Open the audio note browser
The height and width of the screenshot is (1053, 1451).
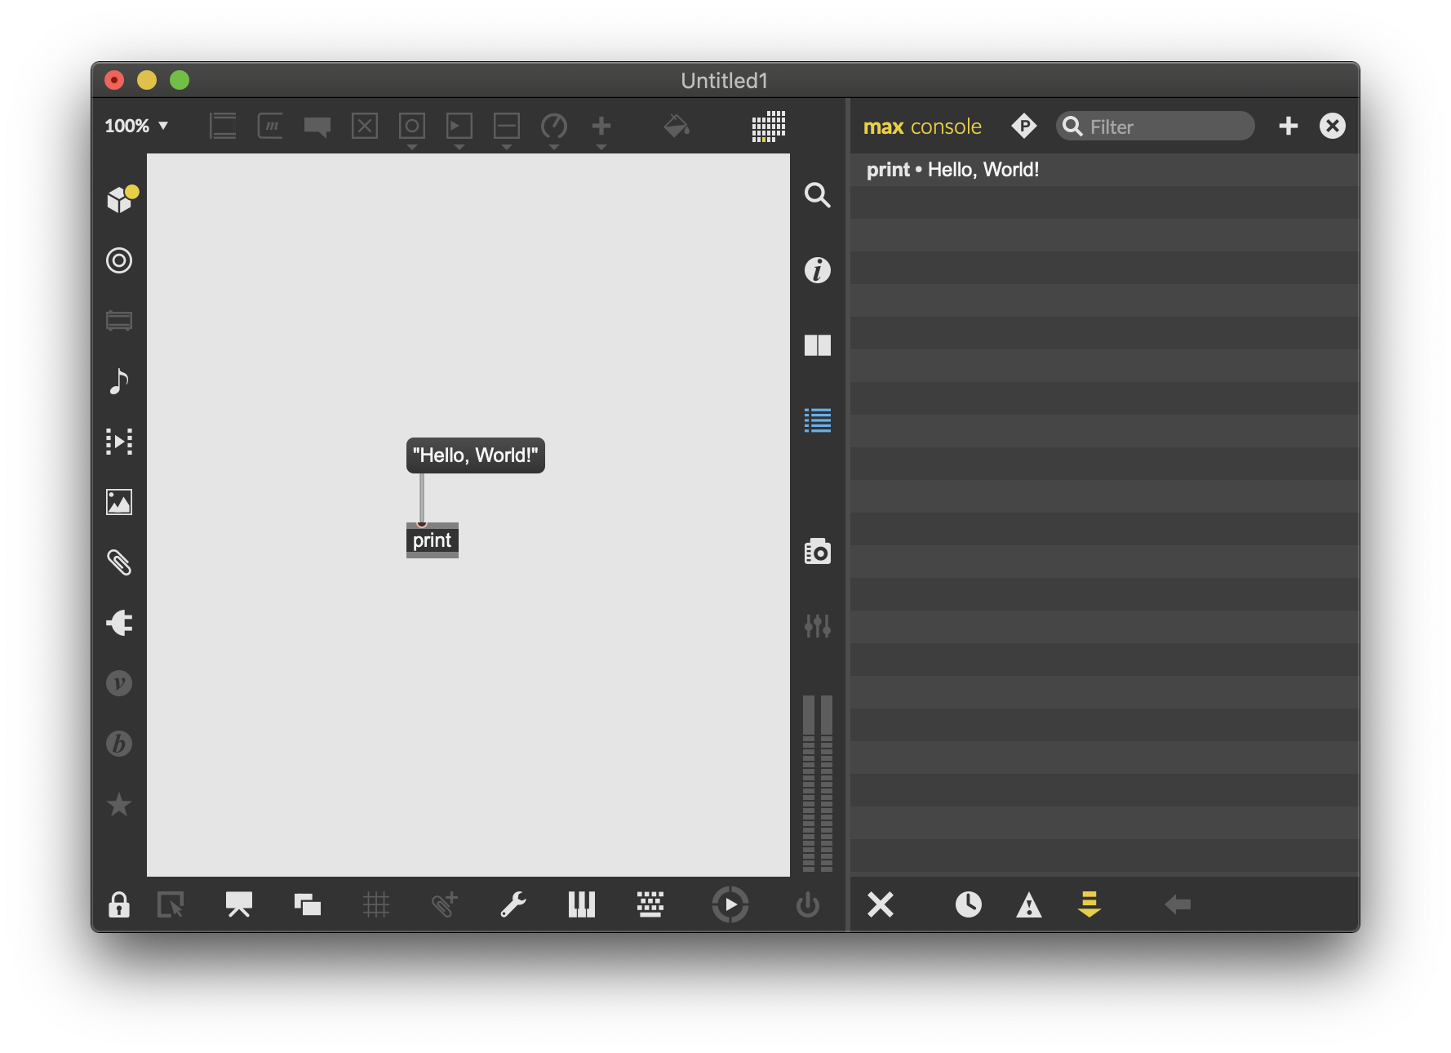click(119, 381)
